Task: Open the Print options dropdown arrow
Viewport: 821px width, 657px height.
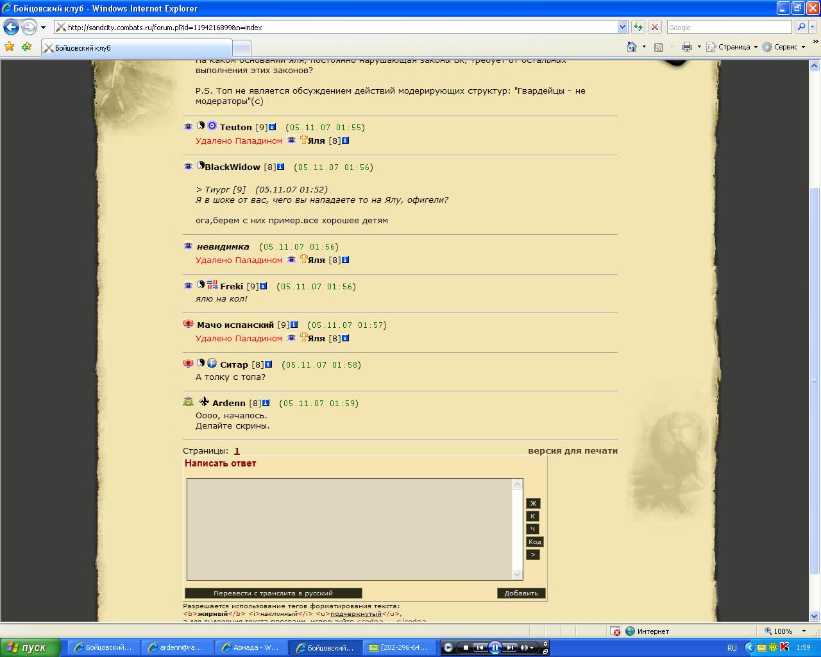Action: coord(699,47)
